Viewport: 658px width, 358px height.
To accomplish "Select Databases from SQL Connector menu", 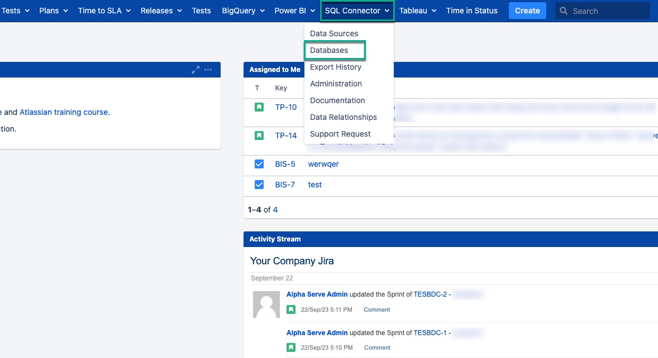I will coord(329,50).
